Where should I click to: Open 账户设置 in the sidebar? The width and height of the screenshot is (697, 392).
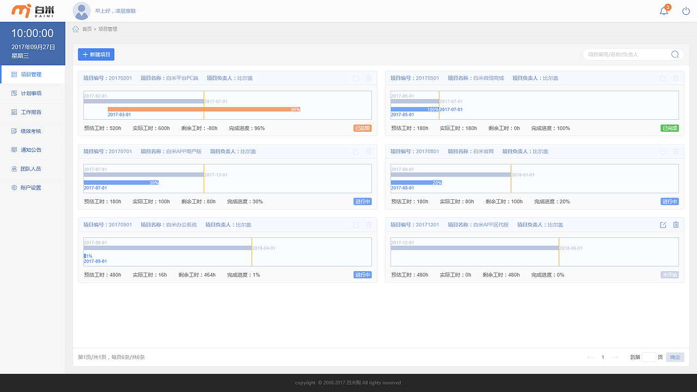(33, 188)
